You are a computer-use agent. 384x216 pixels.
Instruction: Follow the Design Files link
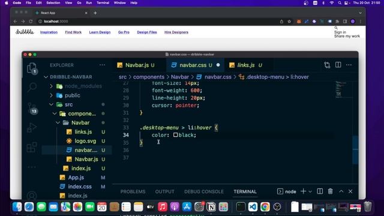pos(146,32)
